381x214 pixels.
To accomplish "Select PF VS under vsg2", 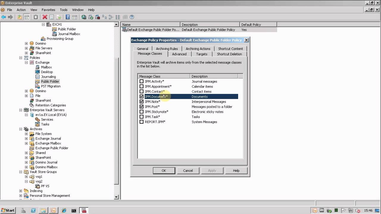I will click(45, 186).
